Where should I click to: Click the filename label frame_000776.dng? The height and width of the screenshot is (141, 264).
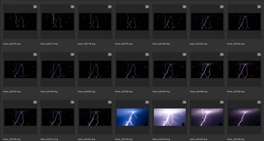(x=12, y=44)
